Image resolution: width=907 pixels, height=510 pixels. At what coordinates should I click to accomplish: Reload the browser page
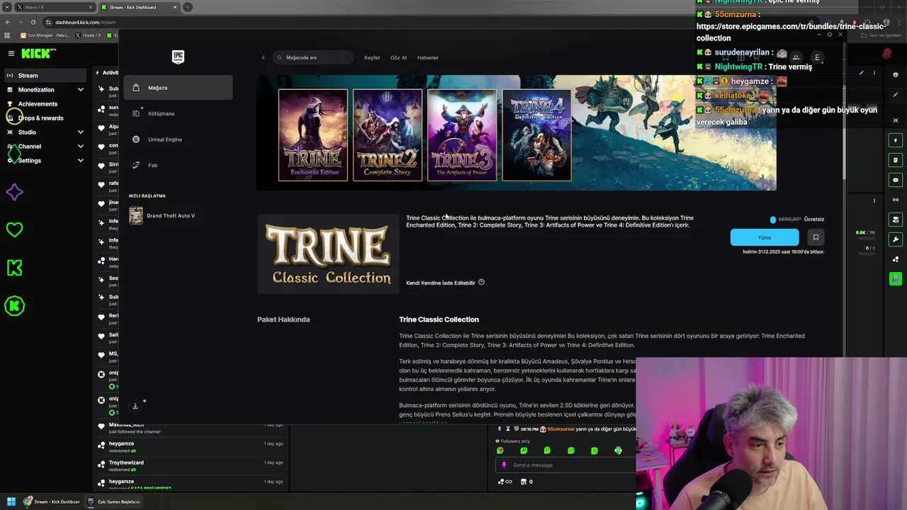(x=33, y=22)
